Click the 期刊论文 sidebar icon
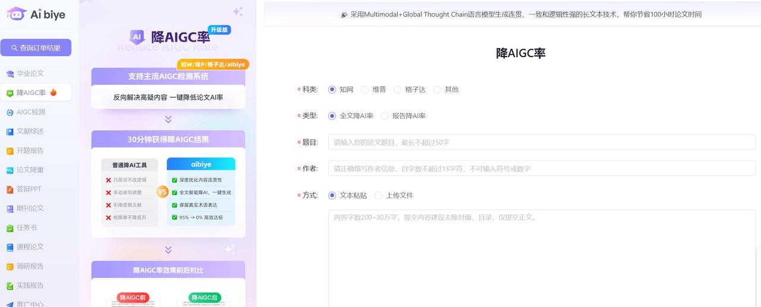 click(x=10, y=209)
